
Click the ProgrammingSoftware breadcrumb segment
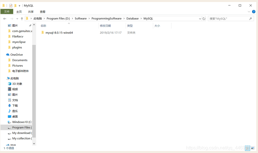[106, 18]
